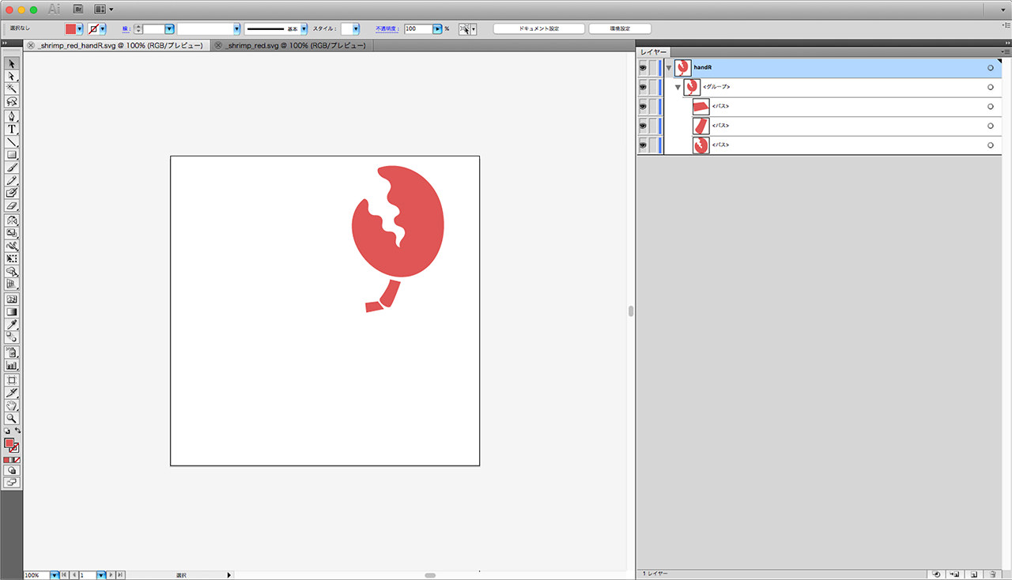
Task: Click the ドキュメント設定 button
Action: pyautogui.click(x=539, y=28)
